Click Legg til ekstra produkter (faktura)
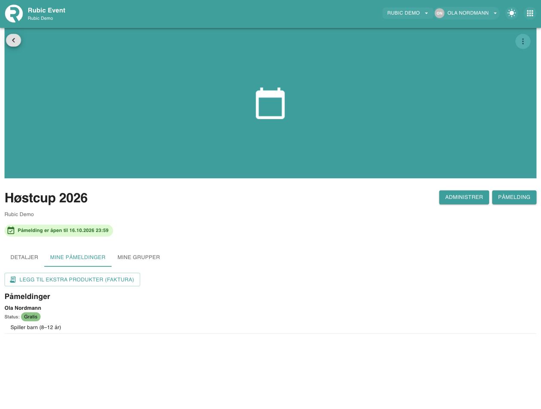The width and height of the screenshot is (541, 409). (x=72, y=280)
